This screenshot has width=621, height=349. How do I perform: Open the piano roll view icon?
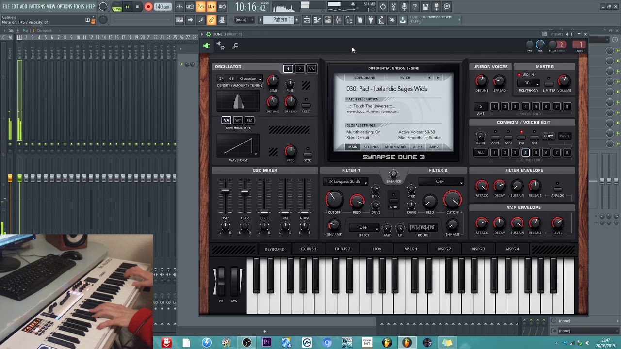317,20
